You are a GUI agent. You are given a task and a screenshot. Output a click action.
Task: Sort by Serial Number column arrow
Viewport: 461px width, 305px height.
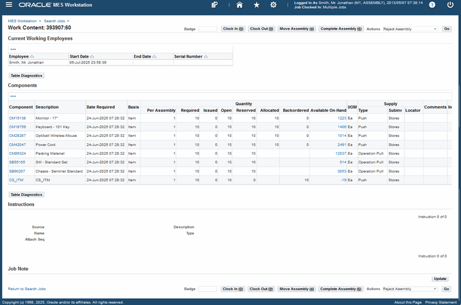[206, 56]
